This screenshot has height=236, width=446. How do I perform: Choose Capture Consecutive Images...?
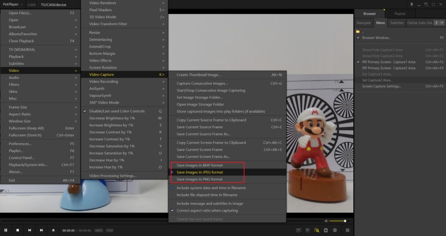[227, 83]
